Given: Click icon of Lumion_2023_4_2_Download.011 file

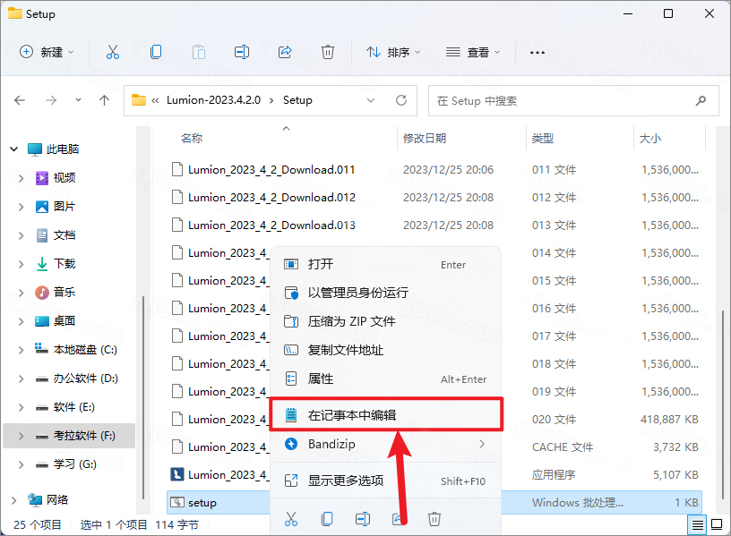Looking at the screenshot, I should click(x=177, y=169).
